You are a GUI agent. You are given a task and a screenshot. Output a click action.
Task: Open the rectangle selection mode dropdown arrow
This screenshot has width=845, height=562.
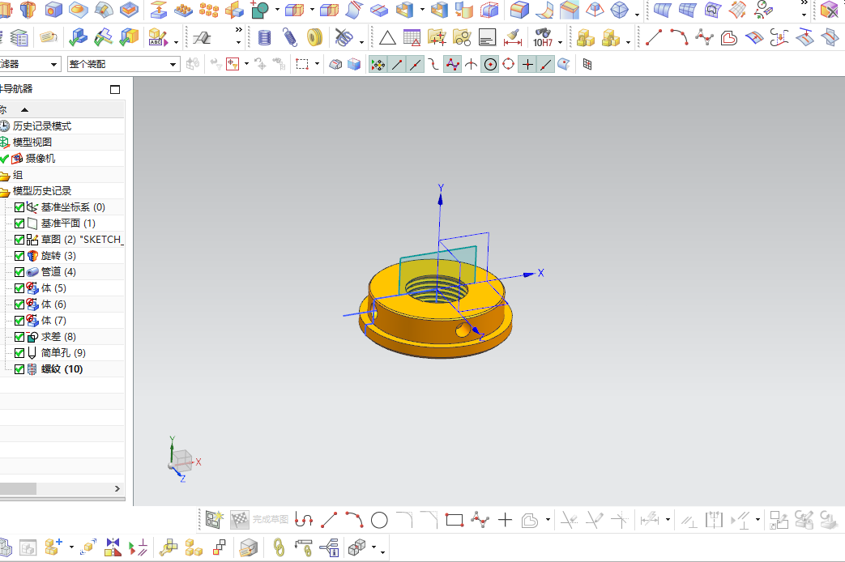pyautogui.click(x=317, y=64)
